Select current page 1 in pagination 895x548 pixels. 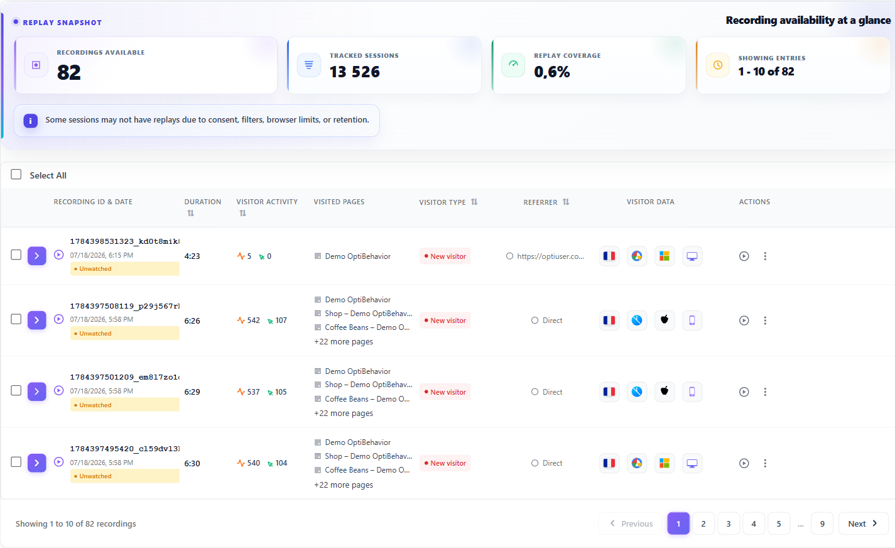(x=678, y=523)
